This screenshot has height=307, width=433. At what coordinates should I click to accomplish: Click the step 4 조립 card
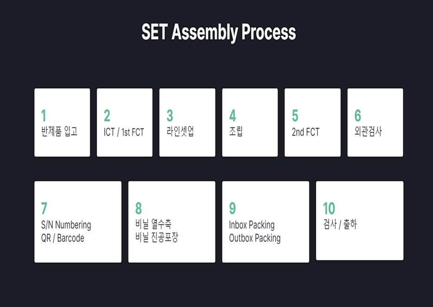click(250, 122)
